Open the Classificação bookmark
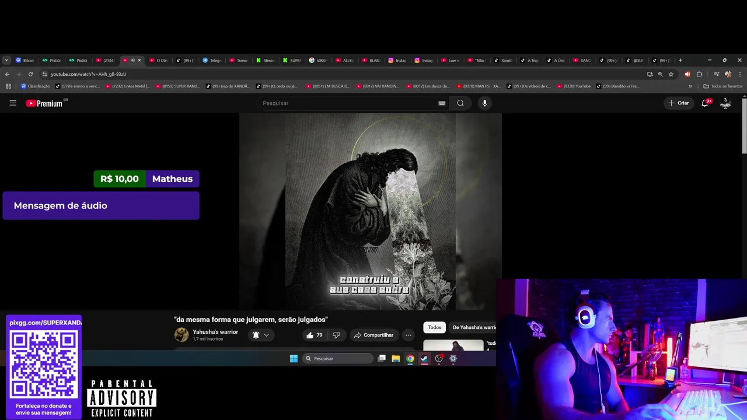Image resolution: width=747 pixels, height=420 pixels. click(36, 86)
